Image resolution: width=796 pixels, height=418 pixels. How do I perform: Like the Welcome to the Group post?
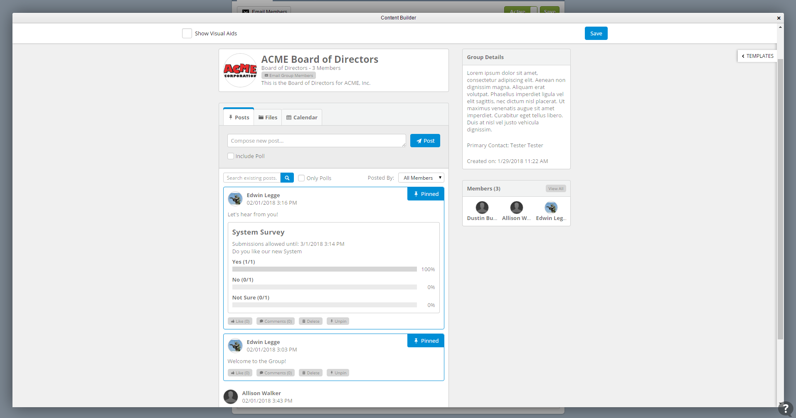pyautogui.click(x=240, y=373)
